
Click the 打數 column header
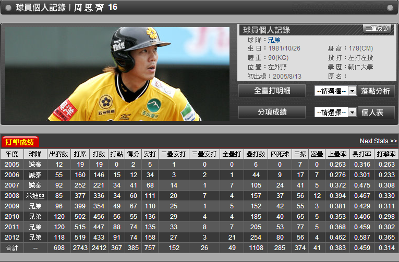(99, 154)
